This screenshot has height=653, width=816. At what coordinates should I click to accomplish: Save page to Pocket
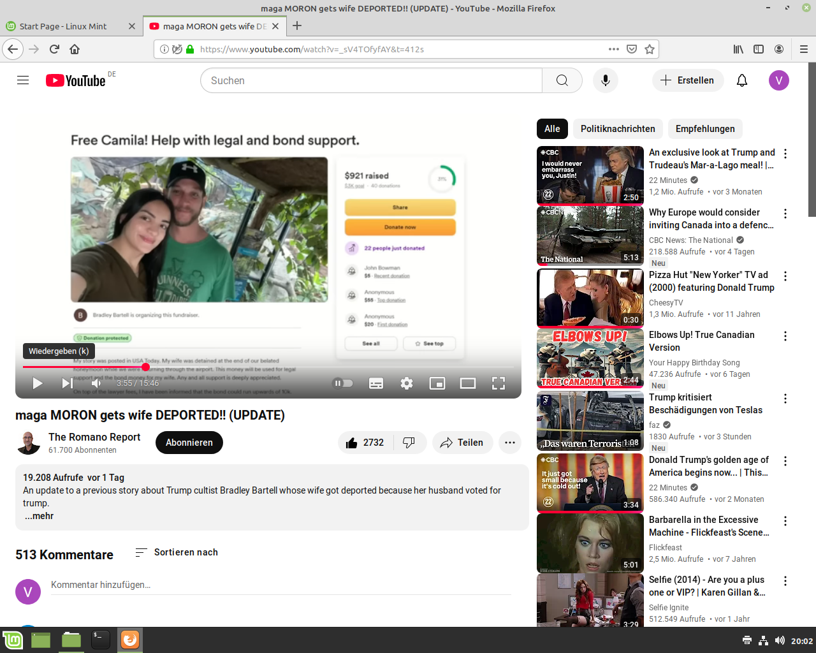(x=632, y=49)
